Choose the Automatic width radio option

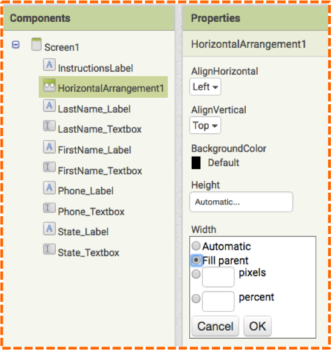196,246
